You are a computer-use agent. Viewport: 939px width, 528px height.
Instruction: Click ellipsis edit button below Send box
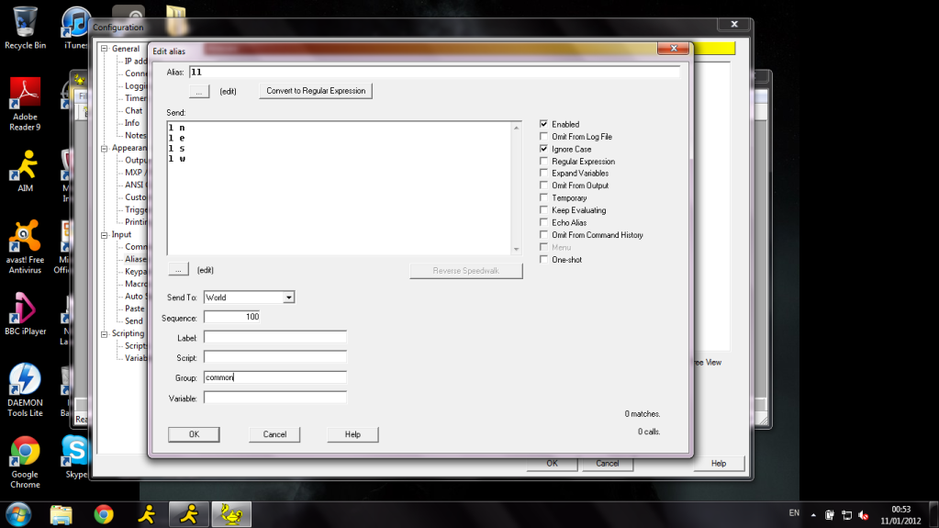pos(178,270)
